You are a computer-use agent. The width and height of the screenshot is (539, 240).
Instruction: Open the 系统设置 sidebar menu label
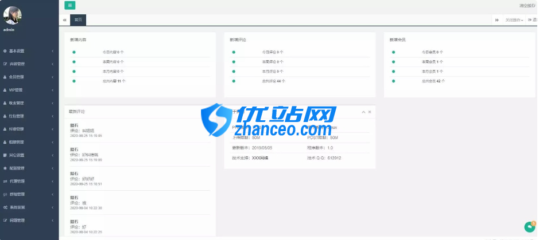17,207
